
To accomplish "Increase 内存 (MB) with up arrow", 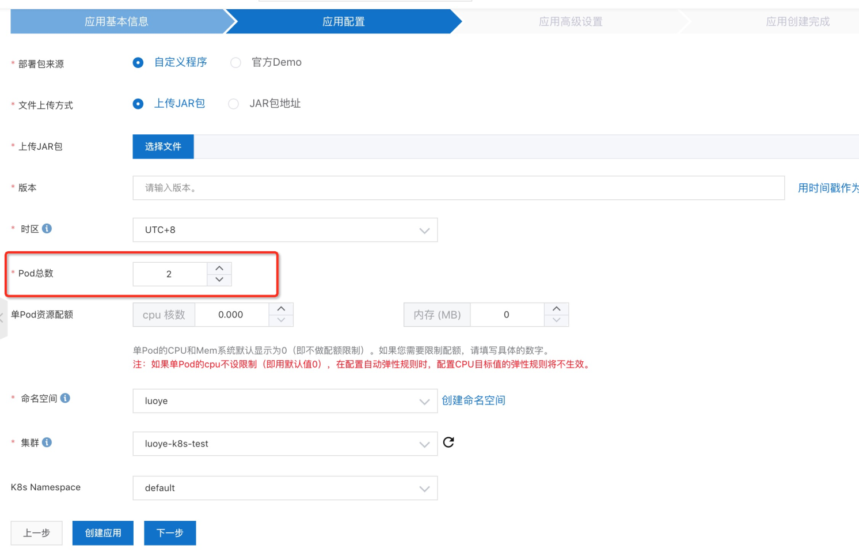I will (556, 309).
